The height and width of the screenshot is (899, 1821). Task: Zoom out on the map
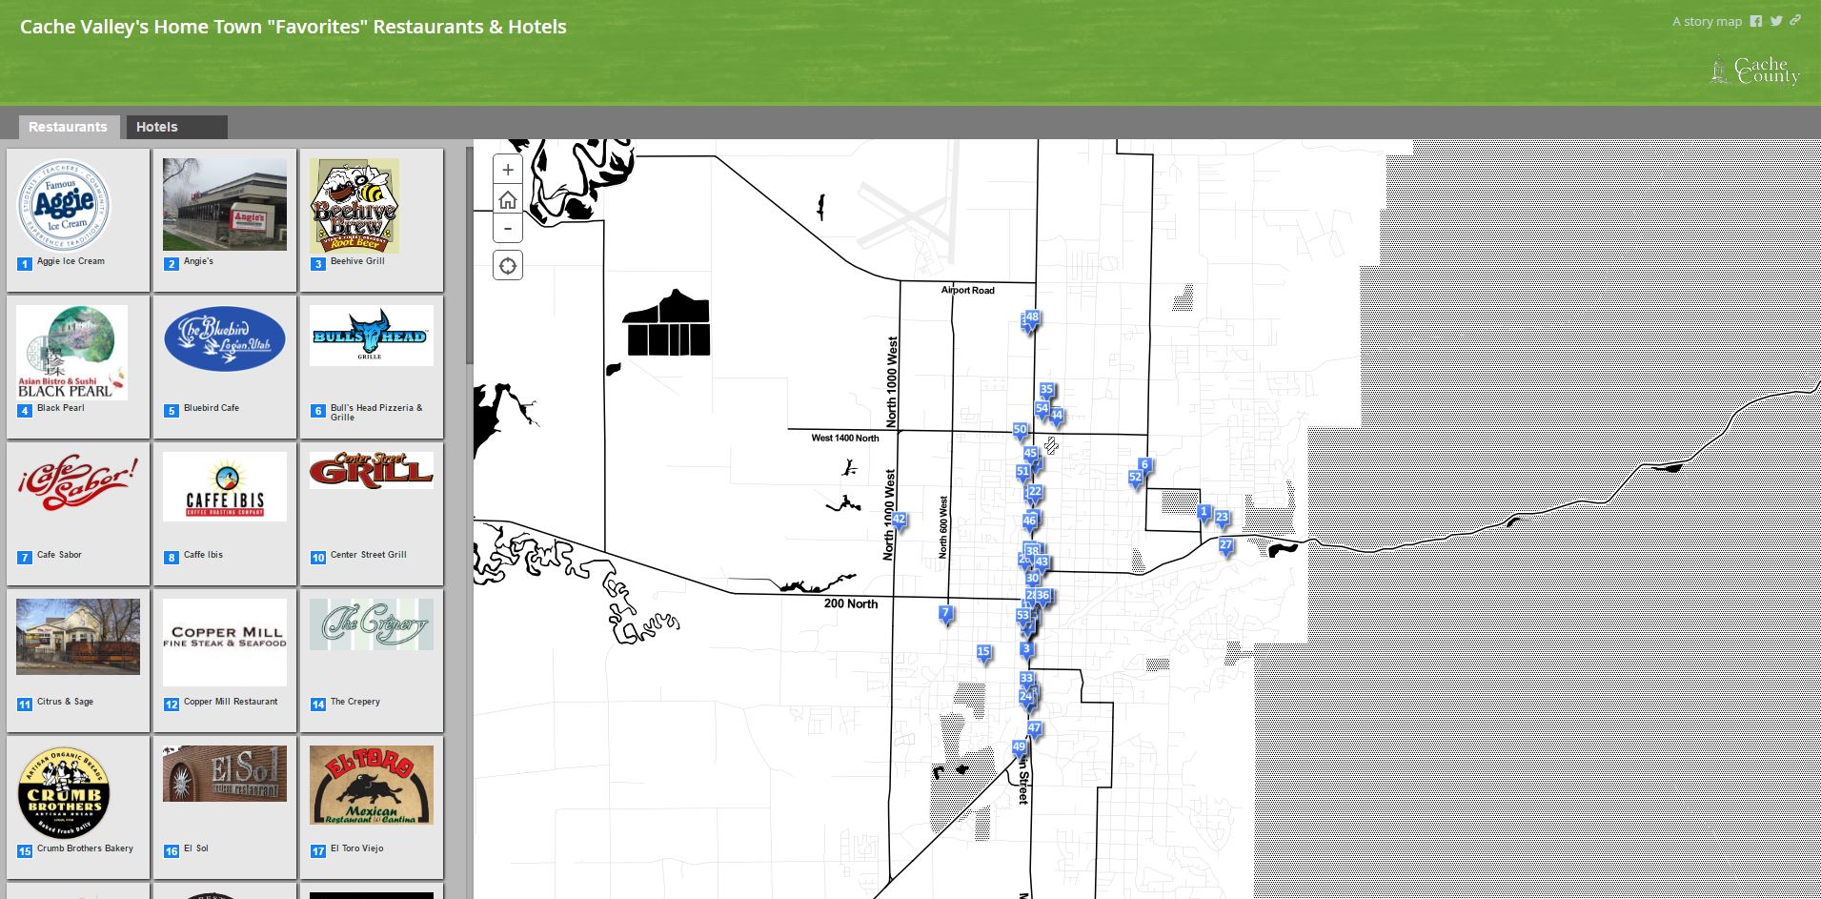[508, 228]
